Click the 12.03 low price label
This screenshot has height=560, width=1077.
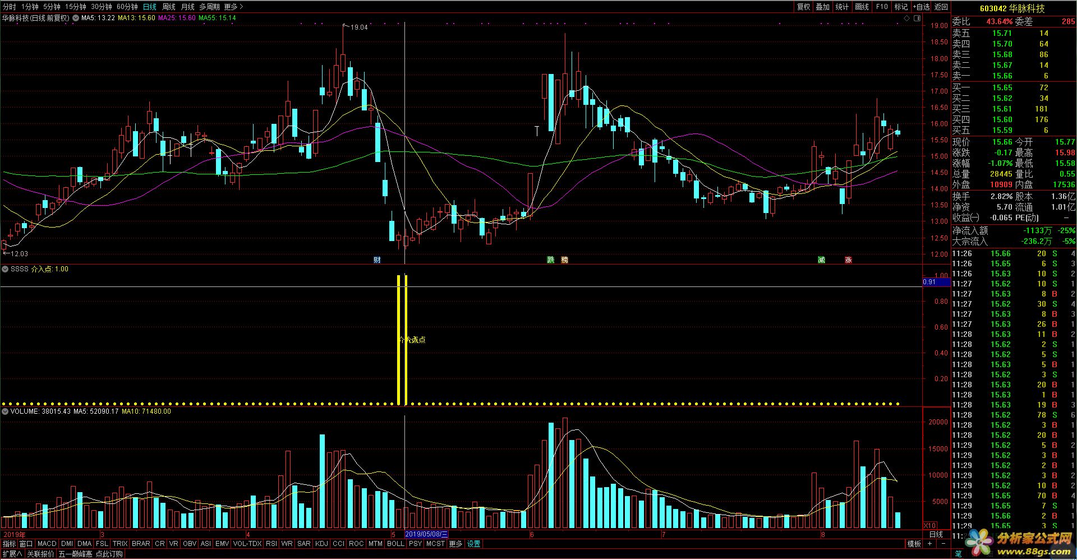[19, 254]
